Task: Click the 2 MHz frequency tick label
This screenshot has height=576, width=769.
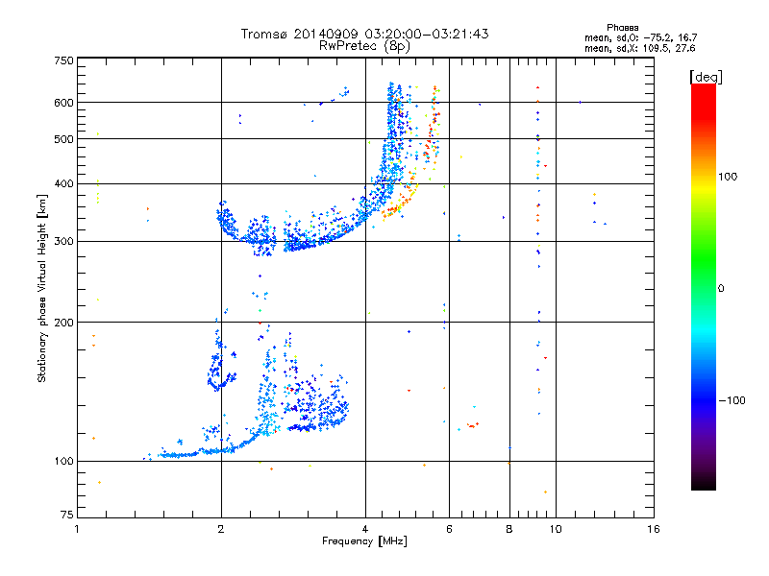Action: (221, 529)
